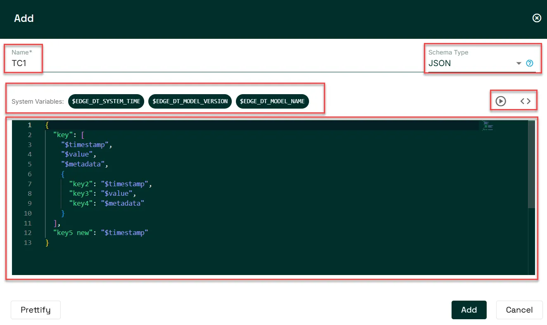This screenshot has height=325, width=547.
Task: Confirm with the Add button
Action: (469, 310)
